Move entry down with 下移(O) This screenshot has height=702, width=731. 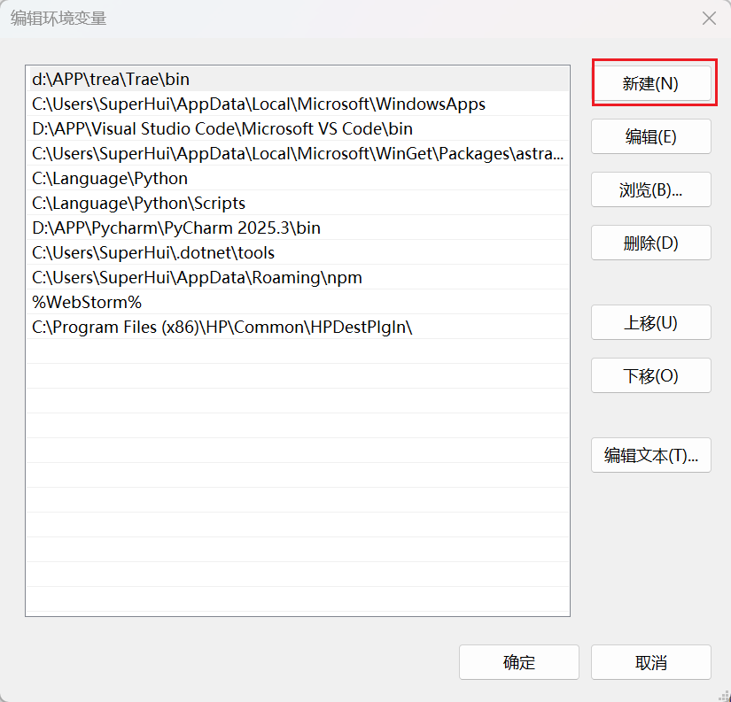tap(651, 375)
